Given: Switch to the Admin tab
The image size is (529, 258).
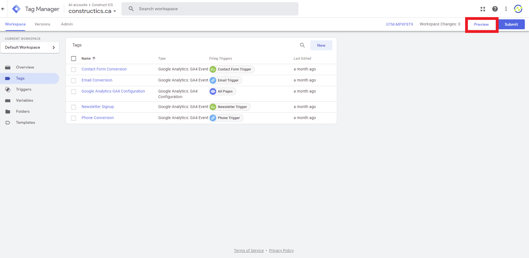Looking at the screenshot, I should (x=67, y=24).
